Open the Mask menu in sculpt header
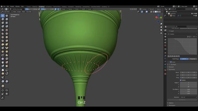 pyautogui.click(x=24, y=12)
